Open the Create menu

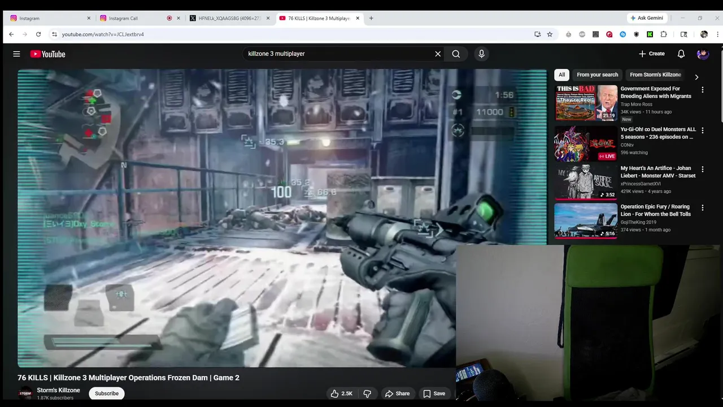[x=652, y=54]
